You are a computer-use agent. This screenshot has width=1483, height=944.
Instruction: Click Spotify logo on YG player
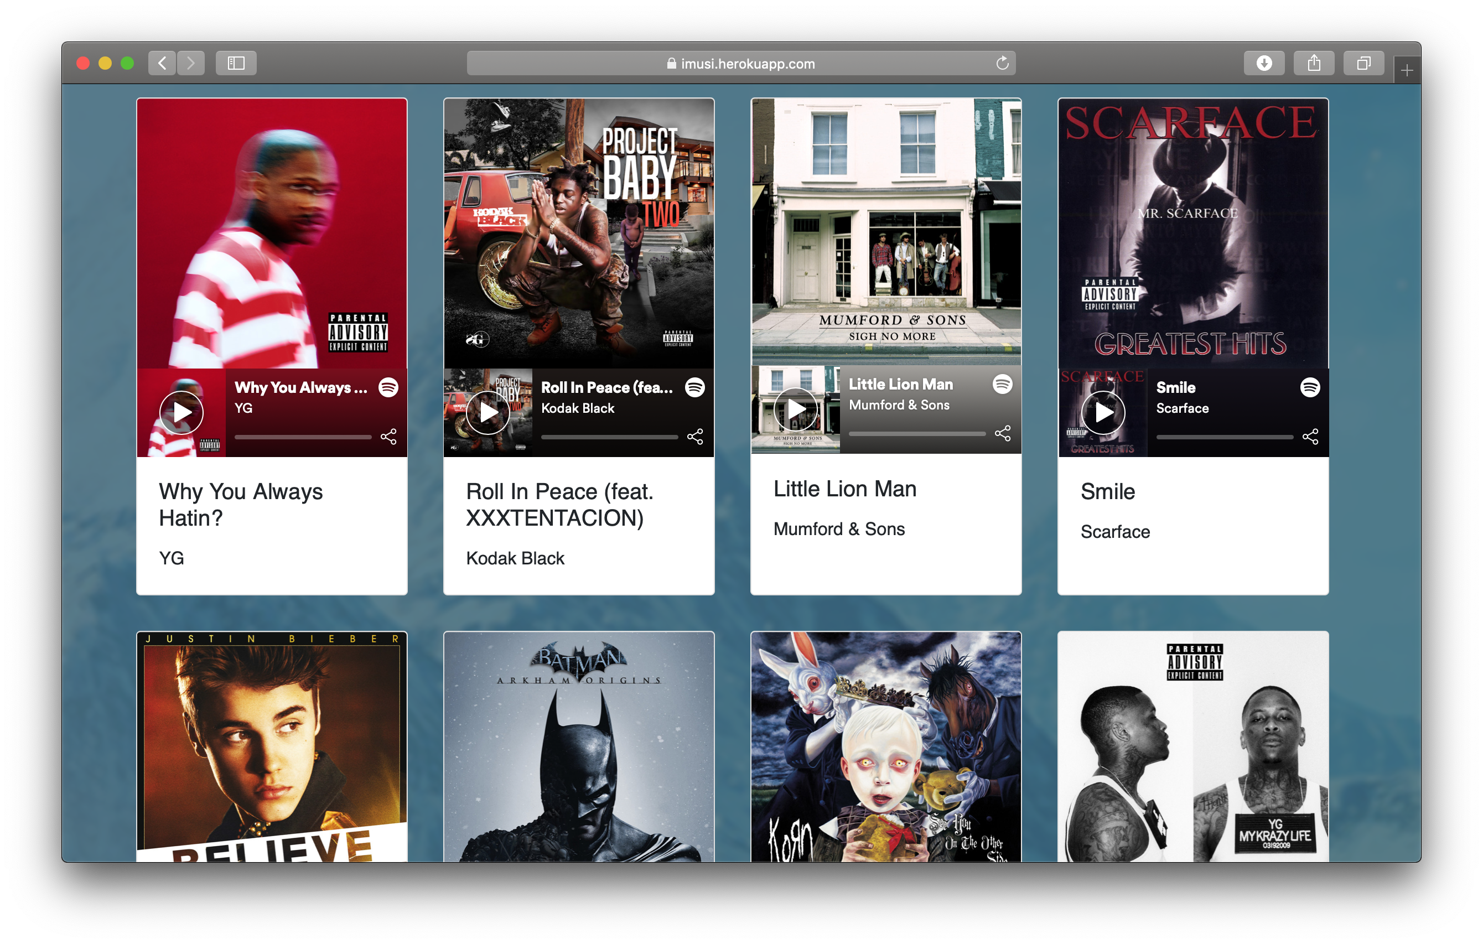point(388,387)
